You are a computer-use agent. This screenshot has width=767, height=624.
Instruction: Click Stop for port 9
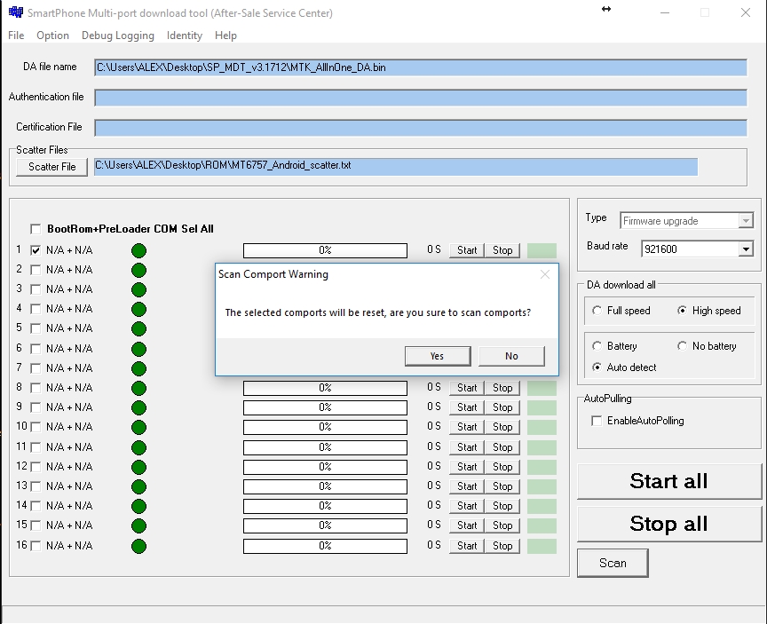pyautogui.click(x=502, y=407)
